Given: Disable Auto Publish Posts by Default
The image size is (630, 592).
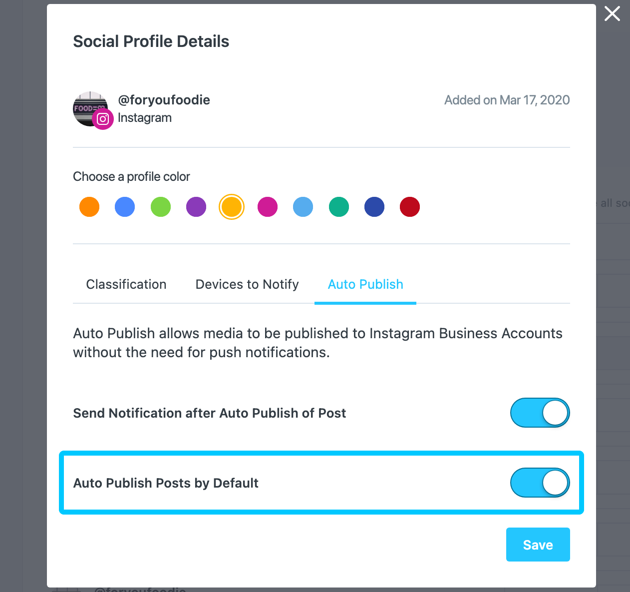Looking at the screenshot, I should click(x=540, y=483).
